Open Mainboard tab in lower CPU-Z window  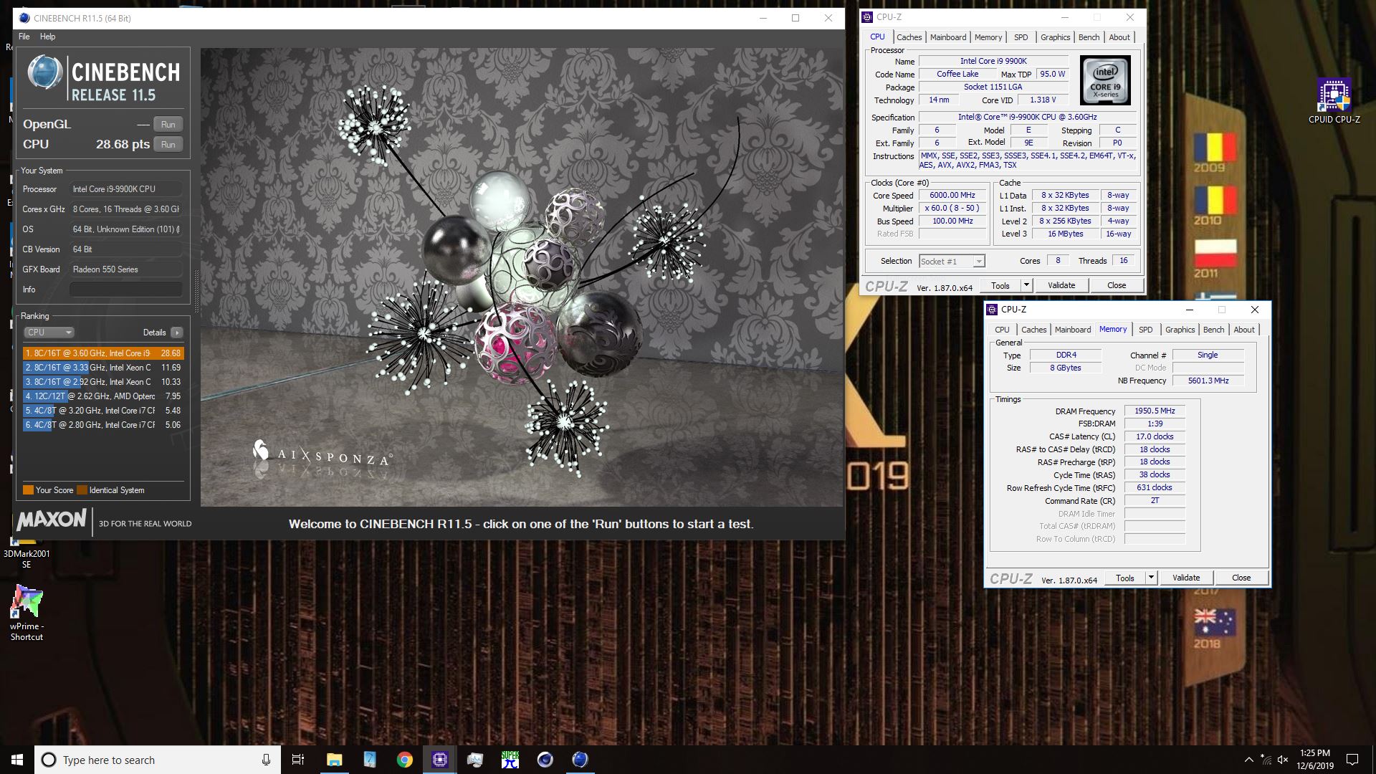[1072, 330]
